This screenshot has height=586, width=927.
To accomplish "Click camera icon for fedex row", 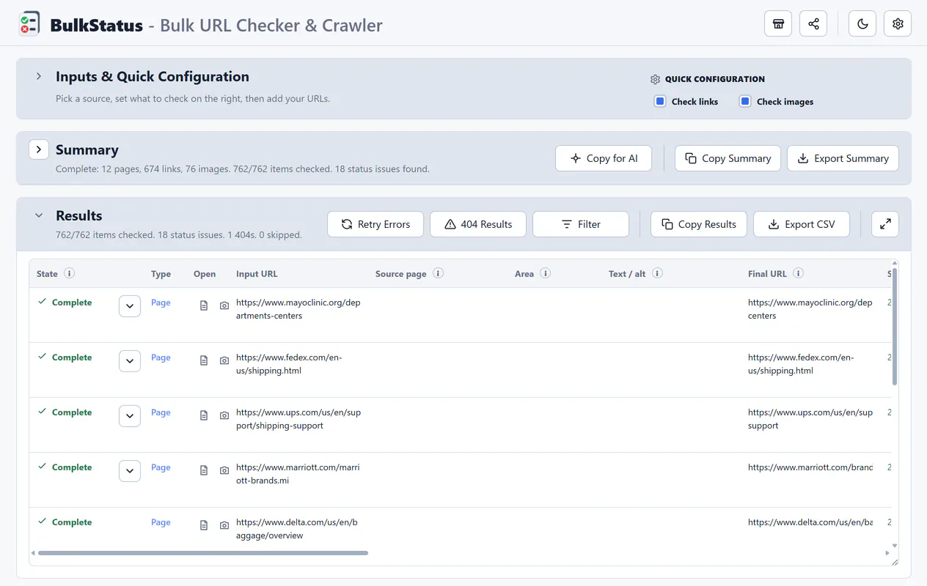I will (224, 360).
